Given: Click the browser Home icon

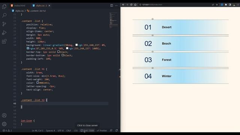Looking at the screenshot, I should coord(135,5).
